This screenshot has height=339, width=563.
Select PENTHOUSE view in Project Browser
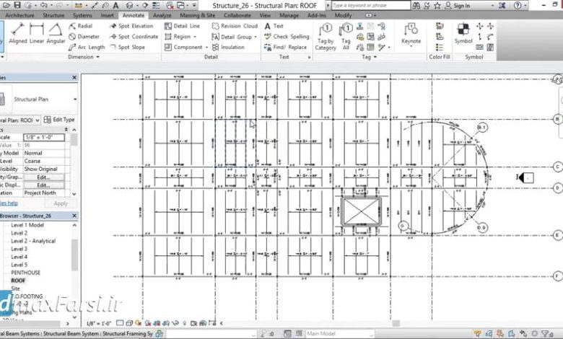(x=25, y=272)
